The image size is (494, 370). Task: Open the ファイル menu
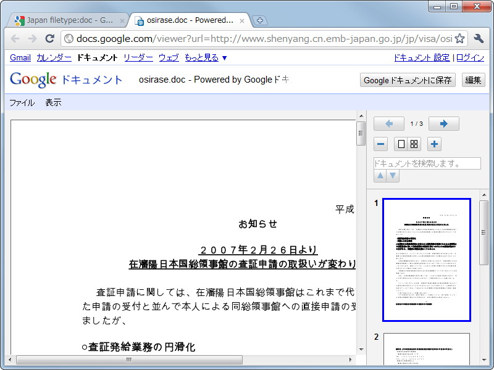(x=22, y=102)
